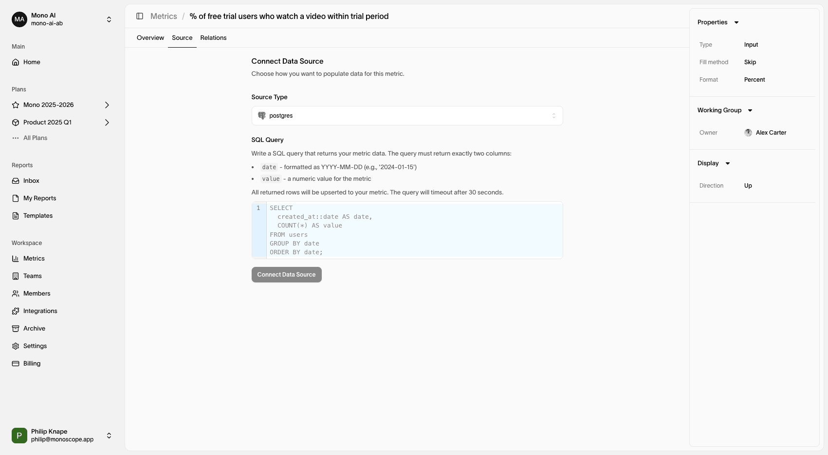Collapse the sidebar with the panel icon
Screen dimensions: 828x455
(140, 16)
